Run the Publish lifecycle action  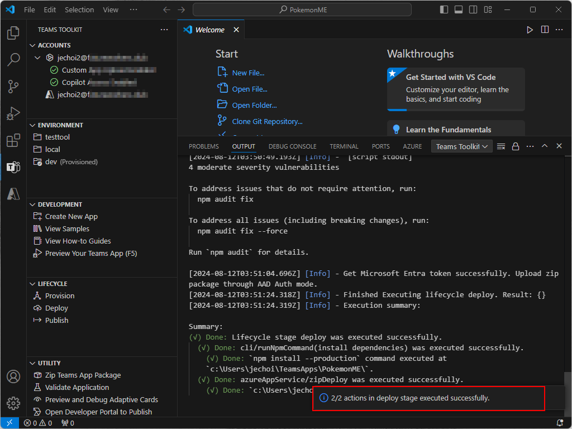click(56, 320)
